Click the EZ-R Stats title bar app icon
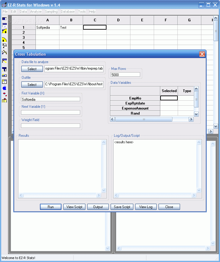 pyautogui.click(x=4, y=5)
